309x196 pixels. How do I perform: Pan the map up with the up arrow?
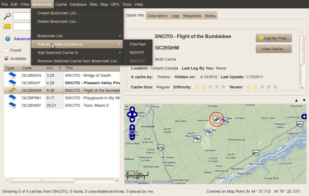(132, 109)
